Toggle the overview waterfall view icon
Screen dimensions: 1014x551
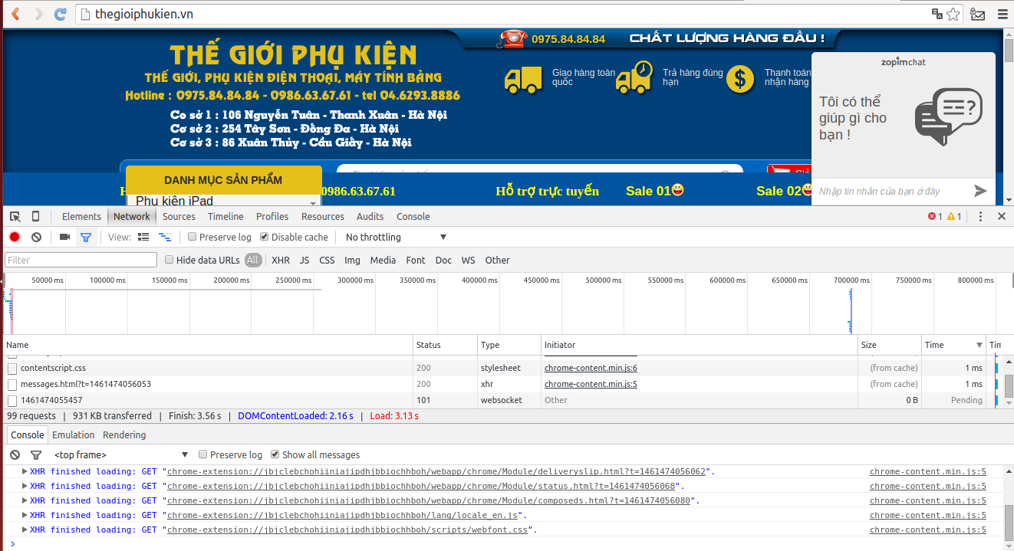coord(164,237)
